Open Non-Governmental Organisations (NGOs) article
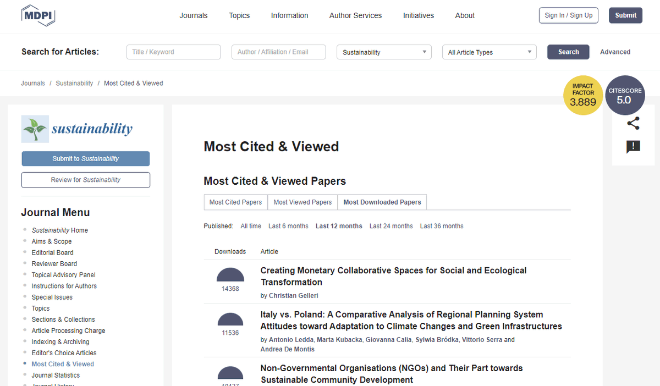The width and height of the screenshot is (660, 386). pyautogui.click(x=392, y=374)
